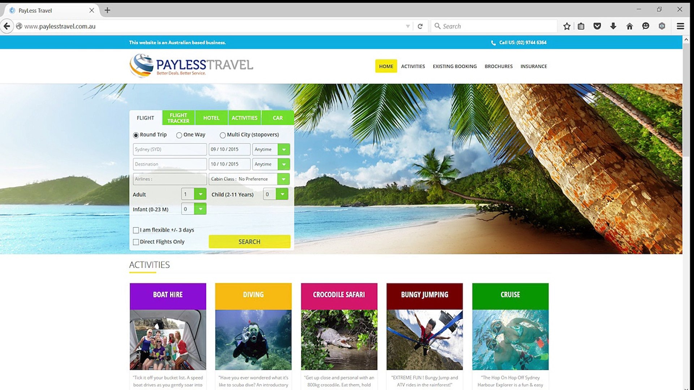The width and height of the screenshot is (694, 390).
Task: Click the Sydney (SYD) origin field
Action: tap(170, 149)
